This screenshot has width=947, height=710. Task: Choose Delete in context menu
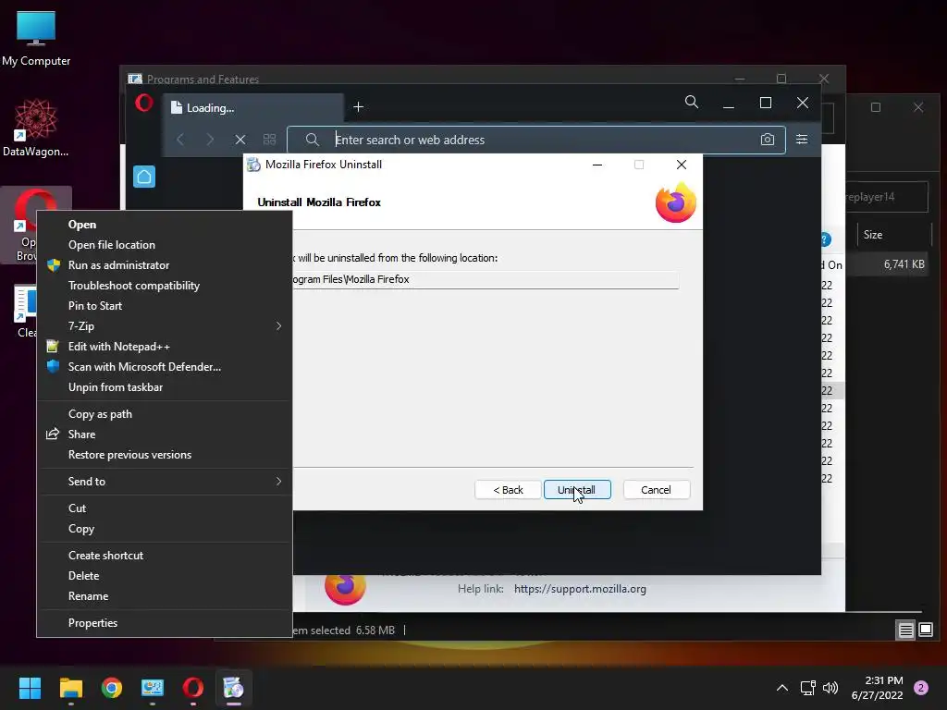(x=165, y=575)
